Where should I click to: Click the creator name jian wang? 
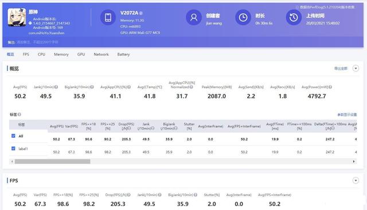pos(214,23)
